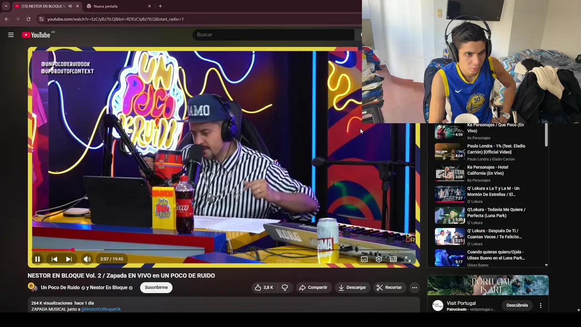Go to the YouTube home logo
The width and height of the screenshot is (581, 327).
tap(36, 35)
